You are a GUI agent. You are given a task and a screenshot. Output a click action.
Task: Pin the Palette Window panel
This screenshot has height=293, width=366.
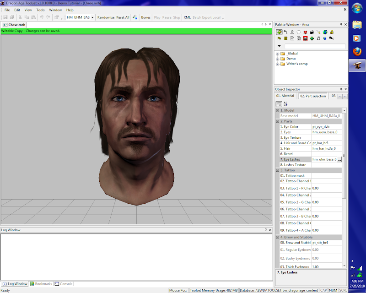(340, 24)
